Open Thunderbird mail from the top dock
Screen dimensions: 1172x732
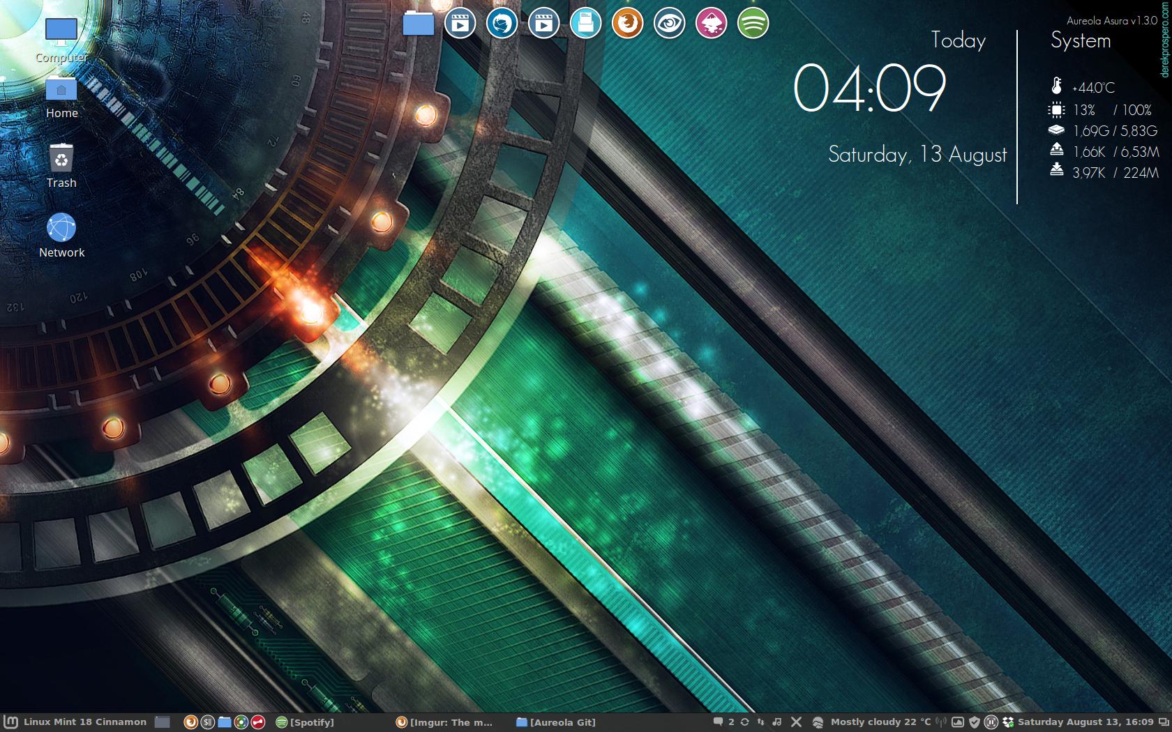[502, 23]
